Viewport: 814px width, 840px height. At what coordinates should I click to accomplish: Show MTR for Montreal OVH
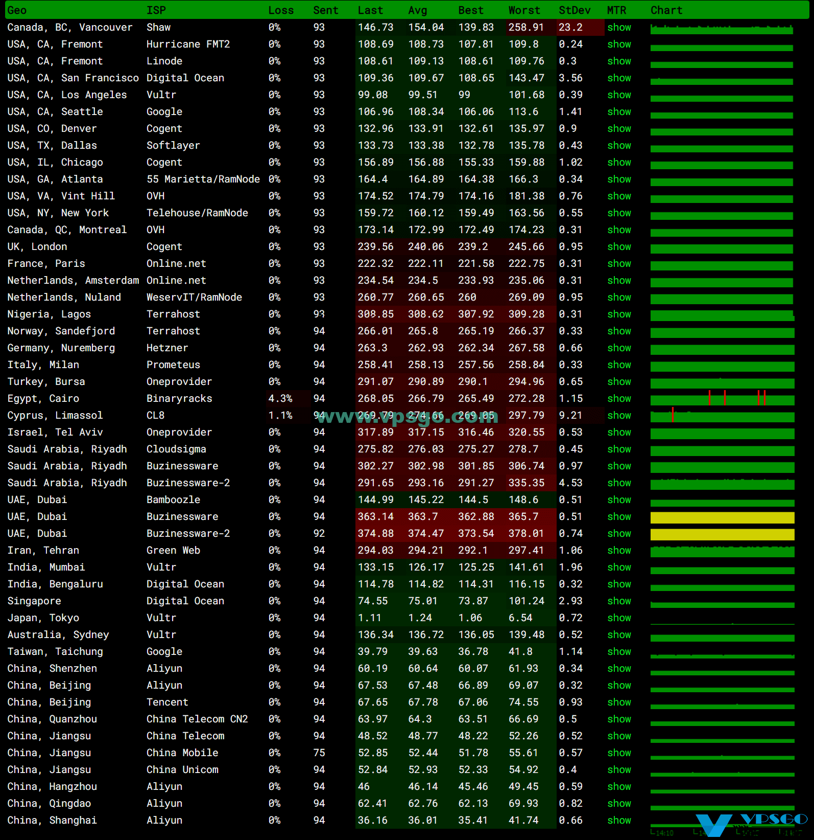click(619, 230)
